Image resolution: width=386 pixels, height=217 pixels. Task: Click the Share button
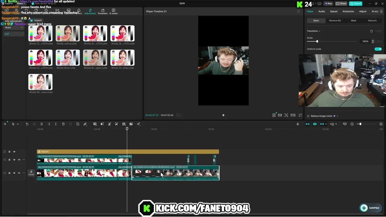[341, 4]
